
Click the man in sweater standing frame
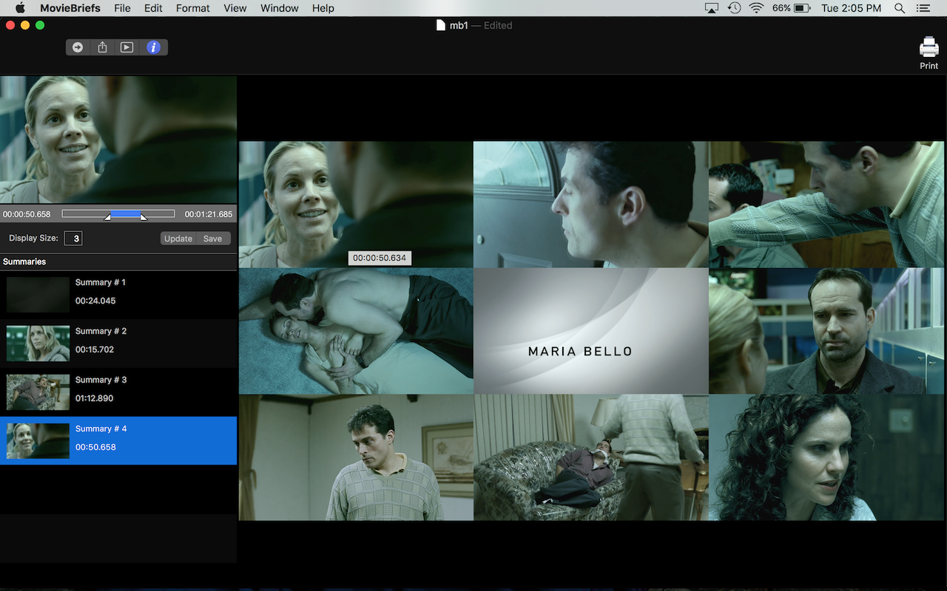(356, 457)
